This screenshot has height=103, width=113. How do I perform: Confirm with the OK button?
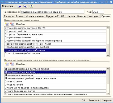point(83,100)
